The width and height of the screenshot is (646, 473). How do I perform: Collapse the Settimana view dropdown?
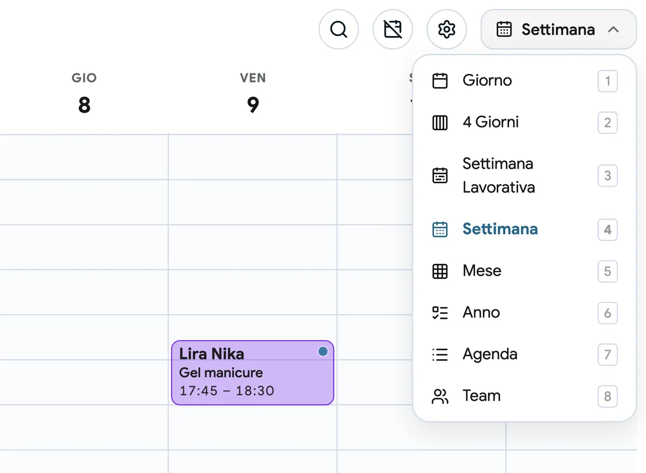[559, 29]
